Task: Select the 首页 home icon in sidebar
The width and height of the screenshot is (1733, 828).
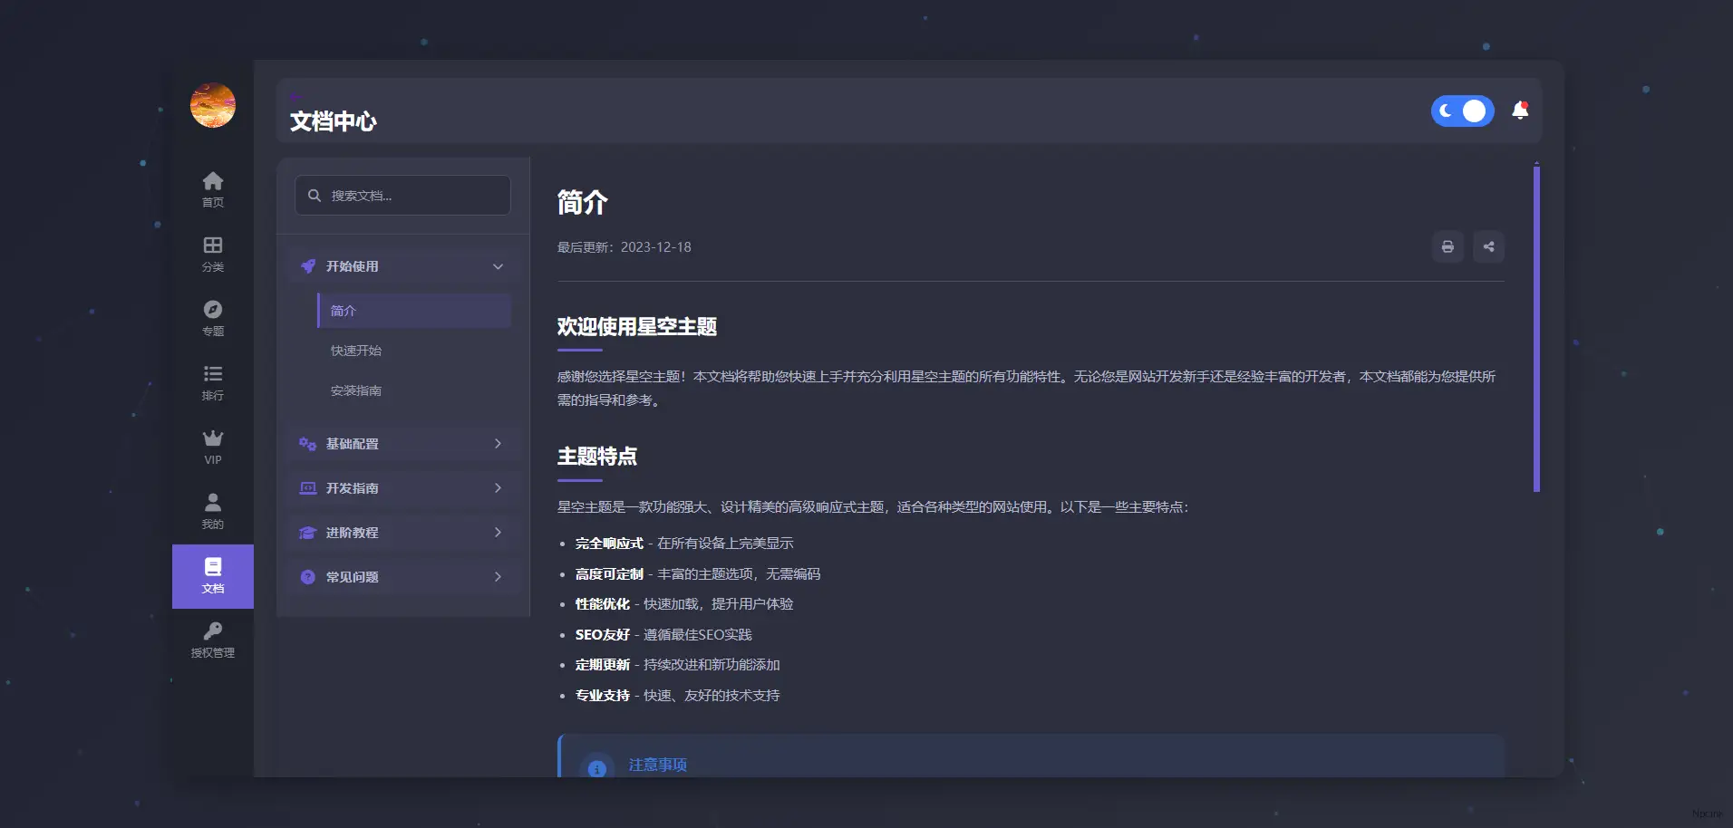Action: click(x=212, y=188)
